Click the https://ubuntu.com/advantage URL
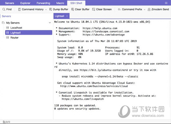This screenshot has height=124, width=171. point(104,35)
